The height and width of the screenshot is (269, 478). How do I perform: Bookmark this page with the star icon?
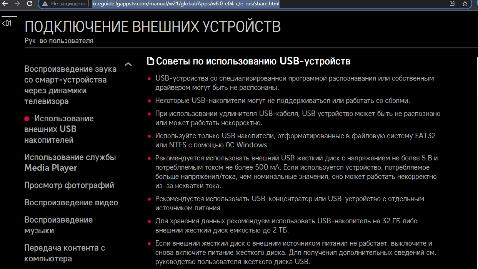pos(465,4)
